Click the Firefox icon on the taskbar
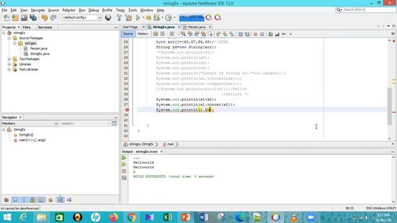This screenshot has height=223, width=397. pyautogui.click(x=114, y=217)
